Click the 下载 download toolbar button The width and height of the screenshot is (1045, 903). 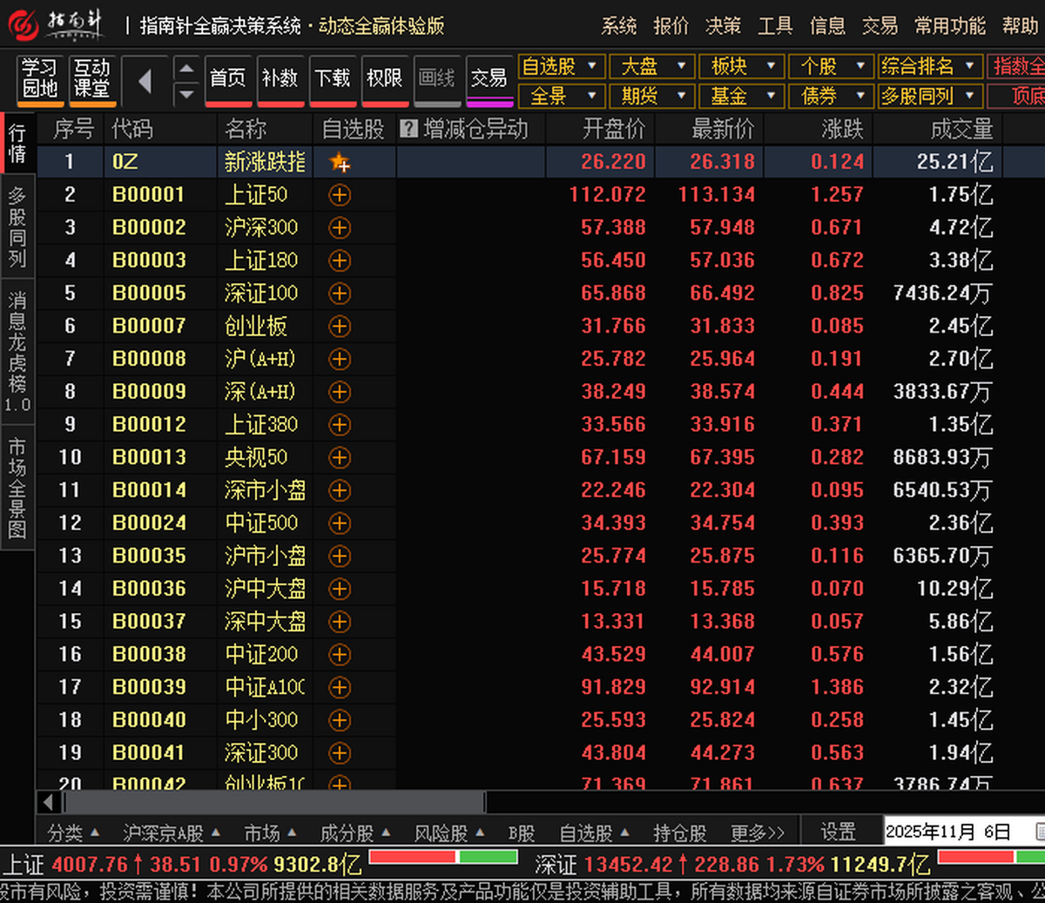333,79
